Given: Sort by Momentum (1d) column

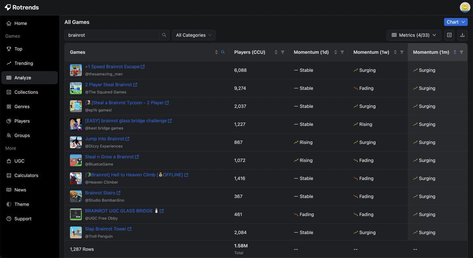Looking at the screenshot, I should (x=335, y=52).
